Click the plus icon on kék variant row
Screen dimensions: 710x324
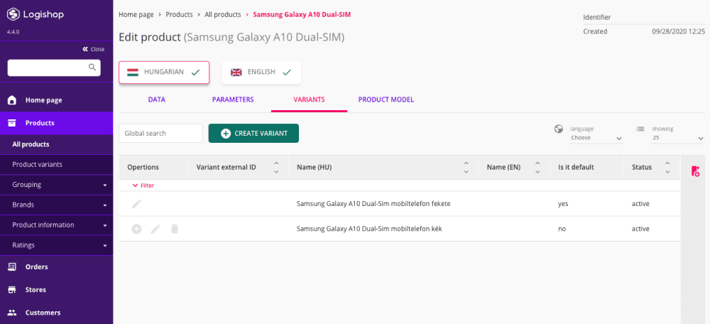click(136, 229)
